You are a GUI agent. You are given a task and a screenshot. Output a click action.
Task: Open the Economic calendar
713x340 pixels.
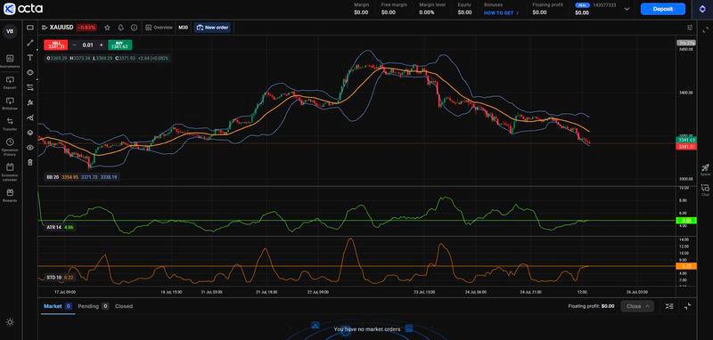pyautogui.click(x=10, y=172)
